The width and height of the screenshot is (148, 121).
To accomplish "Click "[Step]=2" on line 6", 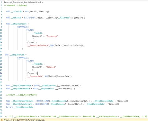I will point(78,18).
